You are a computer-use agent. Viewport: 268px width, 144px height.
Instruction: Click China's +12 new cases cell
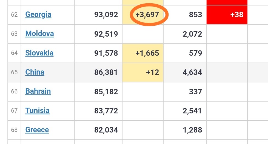[152, 72]
